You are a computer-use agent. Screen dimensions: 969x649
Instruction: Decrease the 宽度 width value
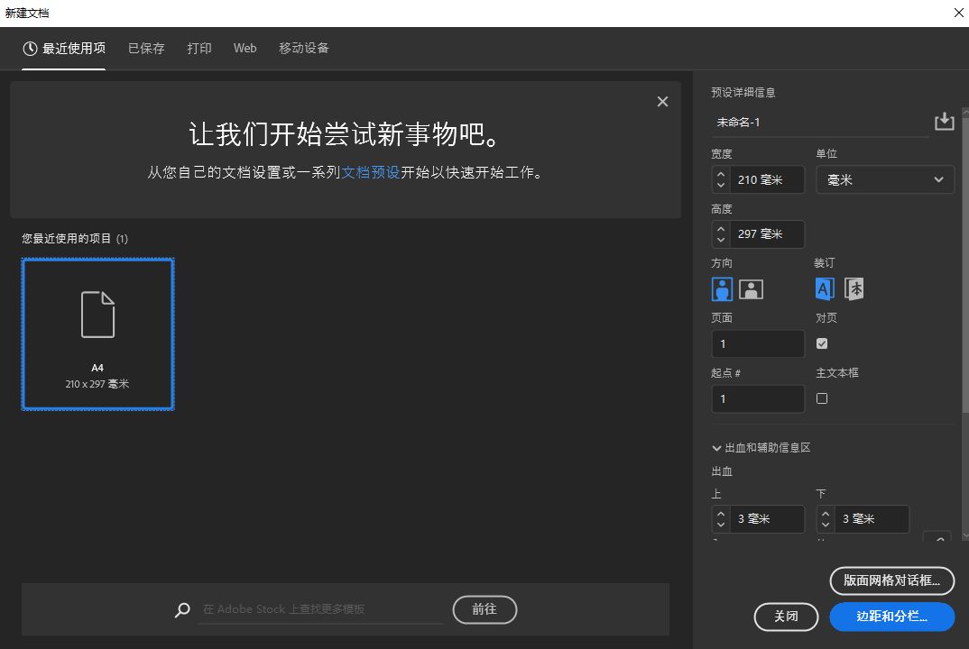click(x=721, y=186)
